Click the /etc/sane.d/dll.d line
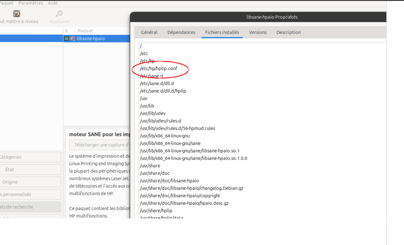The image size is (404, 245). 157,83
